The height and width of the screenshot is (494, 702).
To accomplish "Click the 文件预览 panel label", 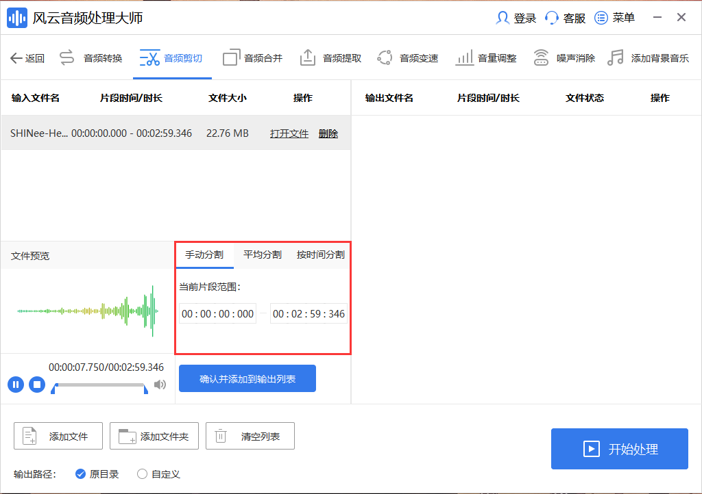I will tap(30, 256).
